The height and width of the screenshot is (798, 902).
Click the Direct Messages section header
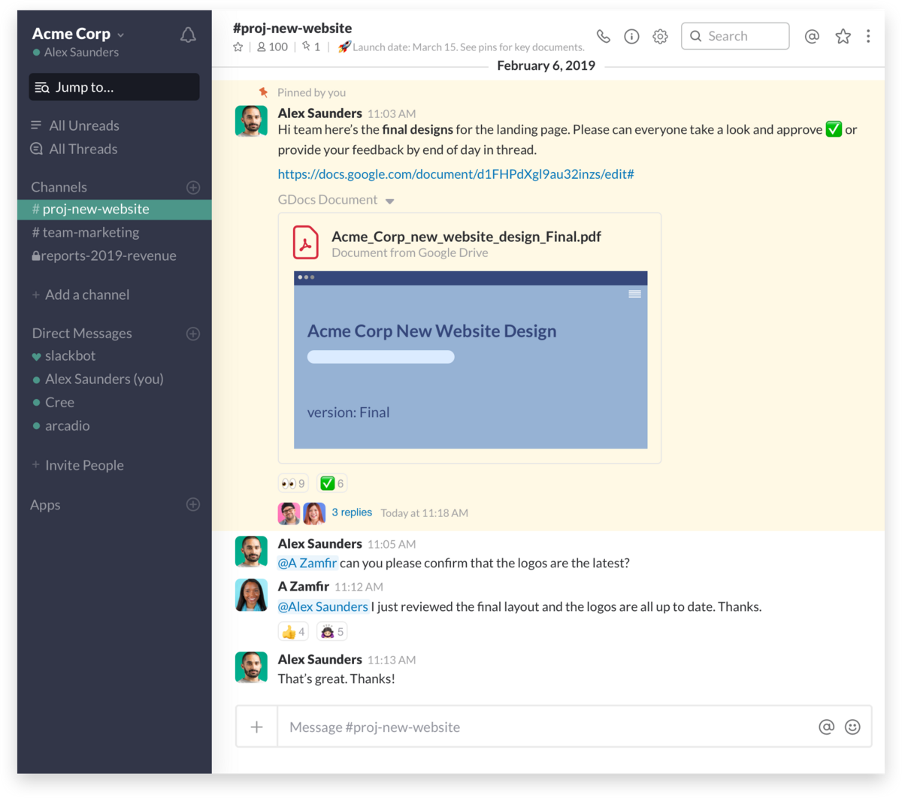coord(82,333)
